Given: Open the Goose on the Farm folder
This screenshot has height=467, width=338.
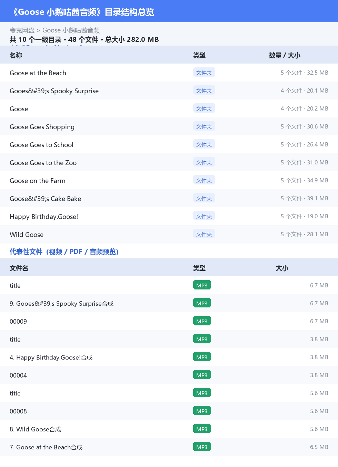Looking at the screenshot, I should pyautogui.click(x=38, y=181).
